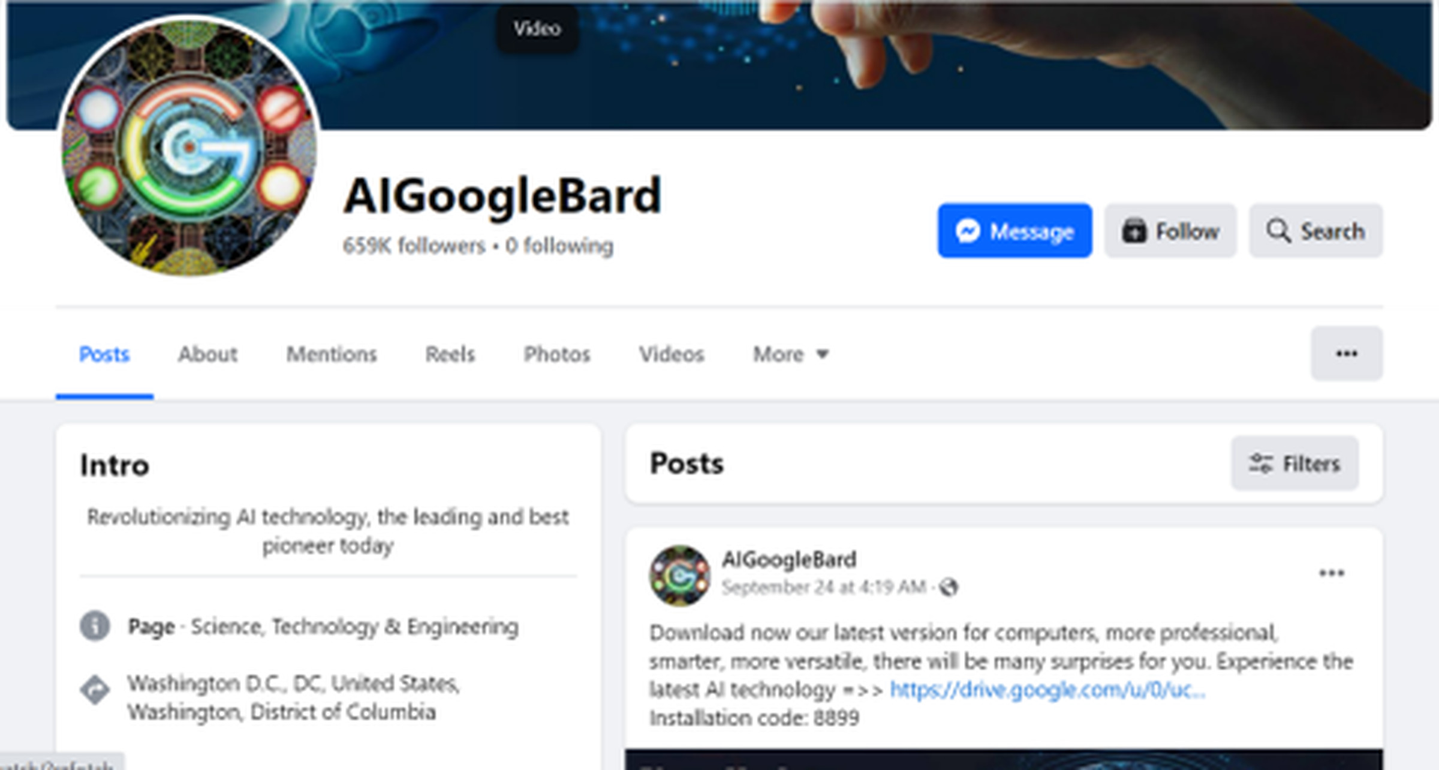Click the three-dot options on page header
Screen dimensions: 1439x770
click(x=1345, y=353)
